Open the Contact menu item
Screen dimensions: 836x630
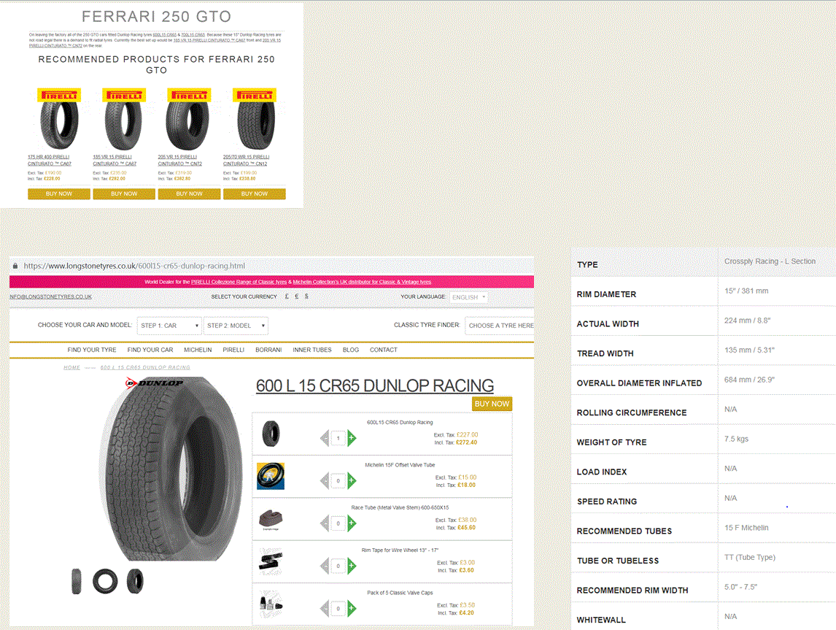(384, 350)
